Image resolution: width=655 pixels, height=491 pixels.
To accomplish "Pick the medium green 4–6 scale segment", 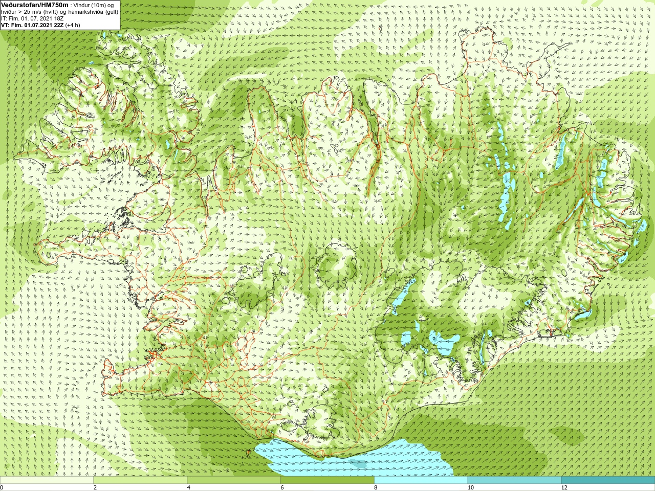I will 234,480.
